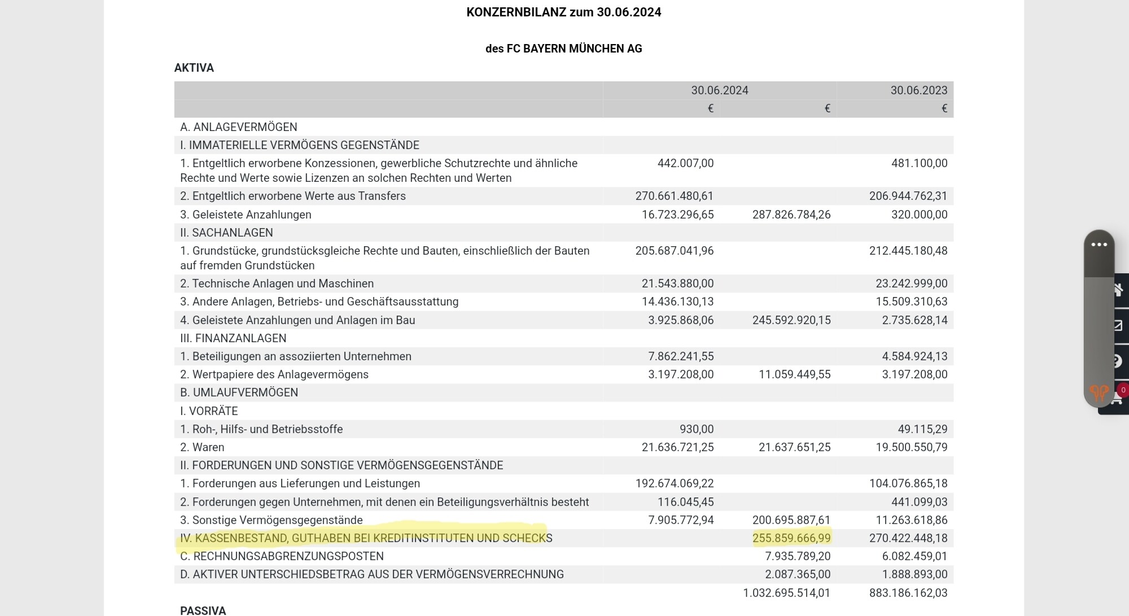Click the value 442.007,00
The height and width of the screenshot is (616, 1129).
(x=685, y=163)
